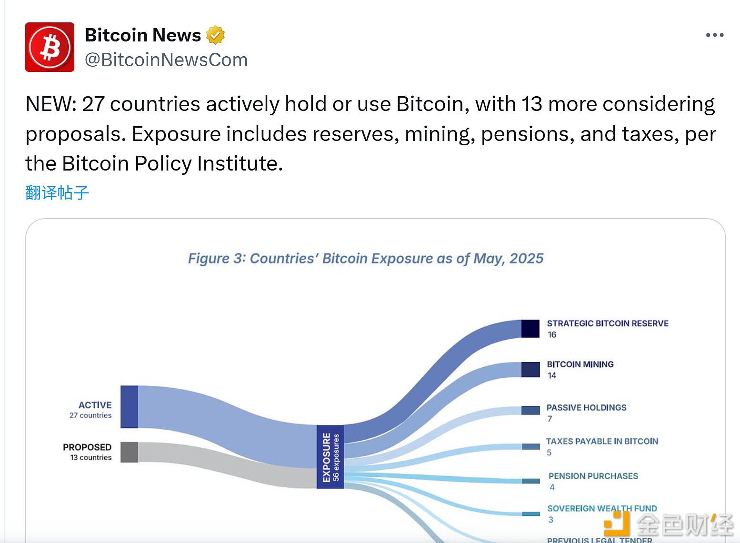
Task: Click the Bitcoin Mining node square
Action: [x=530, y=370]
